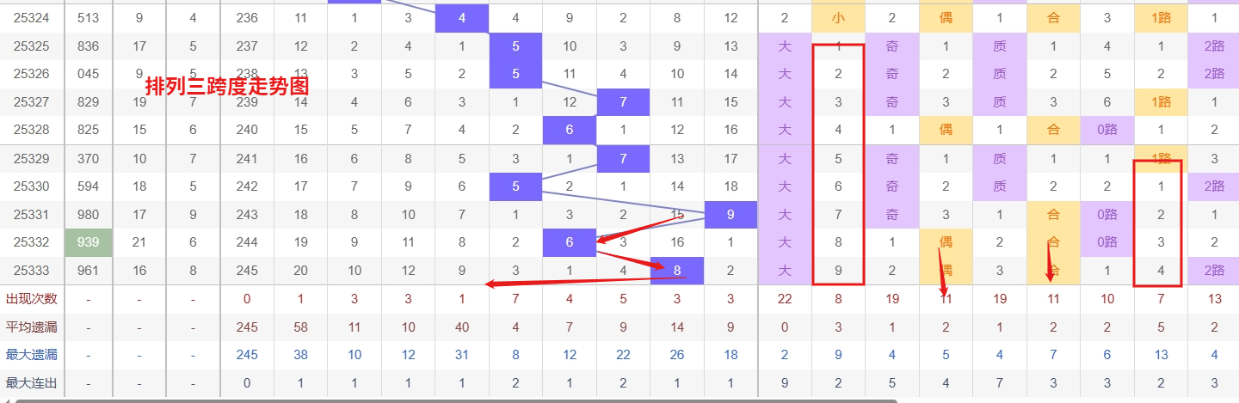
Task: Click blue span cell 6 in row 25328
Action: (x=570, y=131)
